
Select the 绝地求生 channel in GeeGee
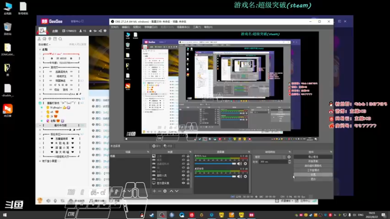[x=61, y=76]
